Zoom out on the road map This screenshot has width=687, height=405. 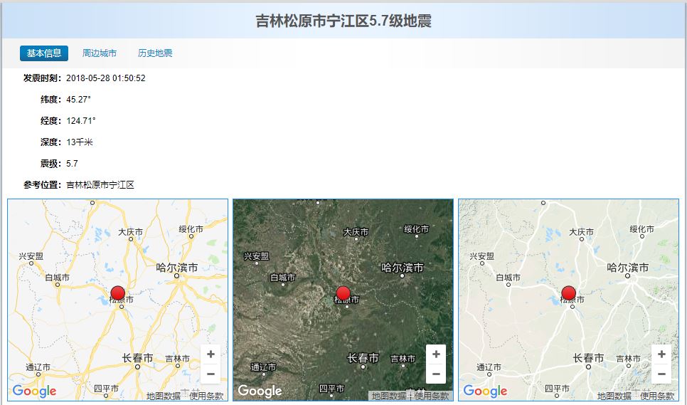coord(211,374)
